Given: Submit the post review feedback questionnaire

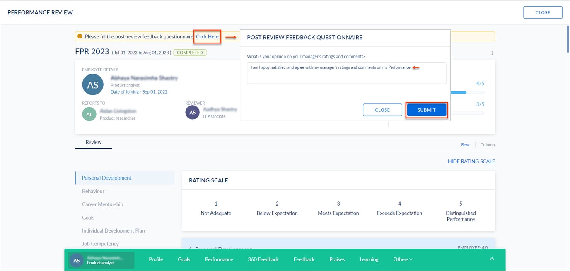Looking at the screenshot, I should coord(427,110).
